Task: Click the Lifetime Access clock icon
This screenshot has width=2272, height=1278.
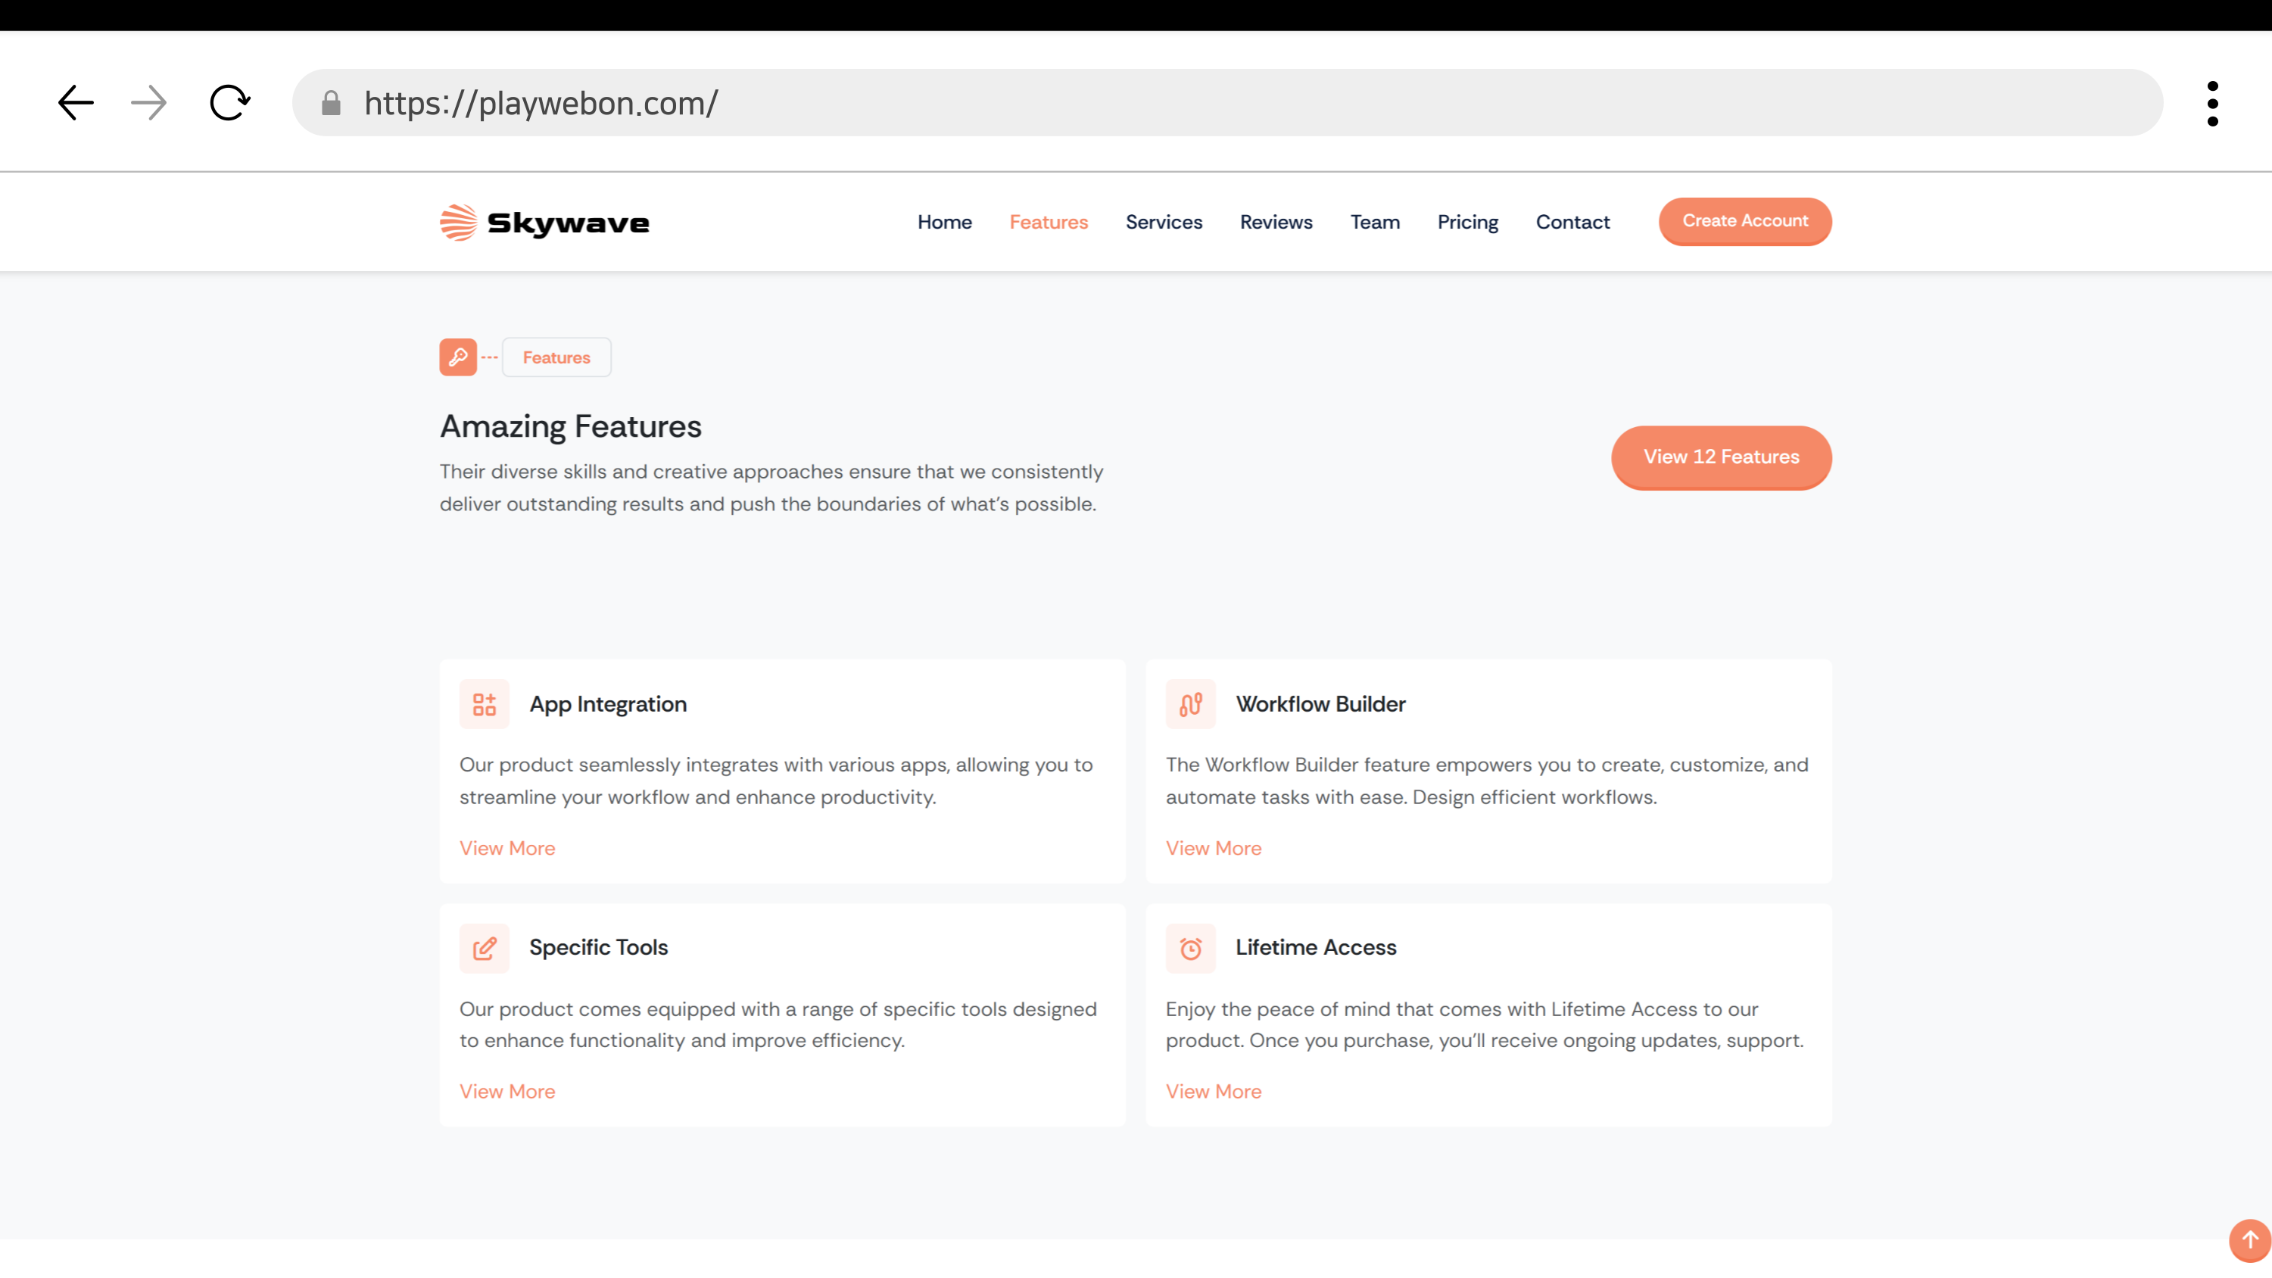Action: [x=1191, y=948]
